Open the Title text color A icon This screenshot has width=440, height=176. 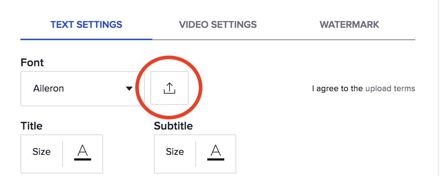83,152
